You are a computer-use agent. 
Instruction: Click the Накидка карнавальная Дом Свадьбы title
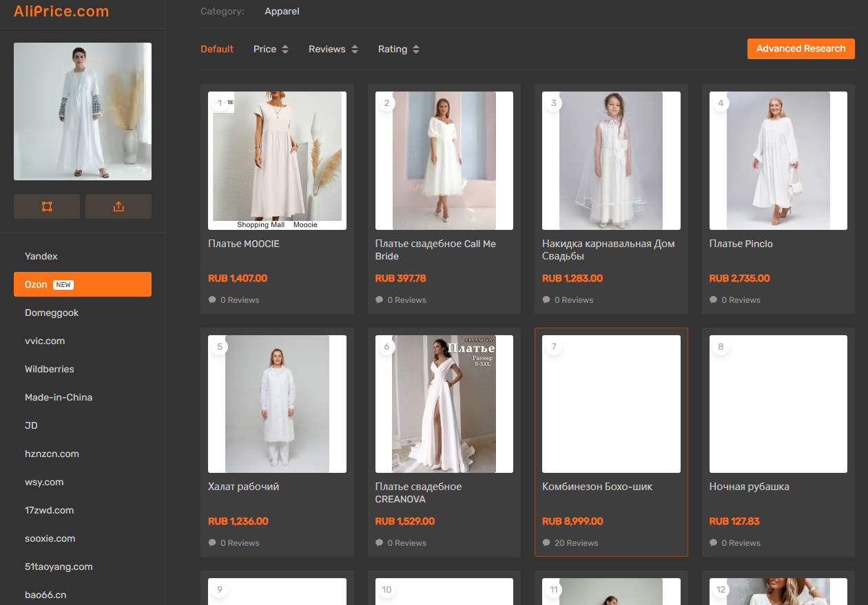click(608, 250)
